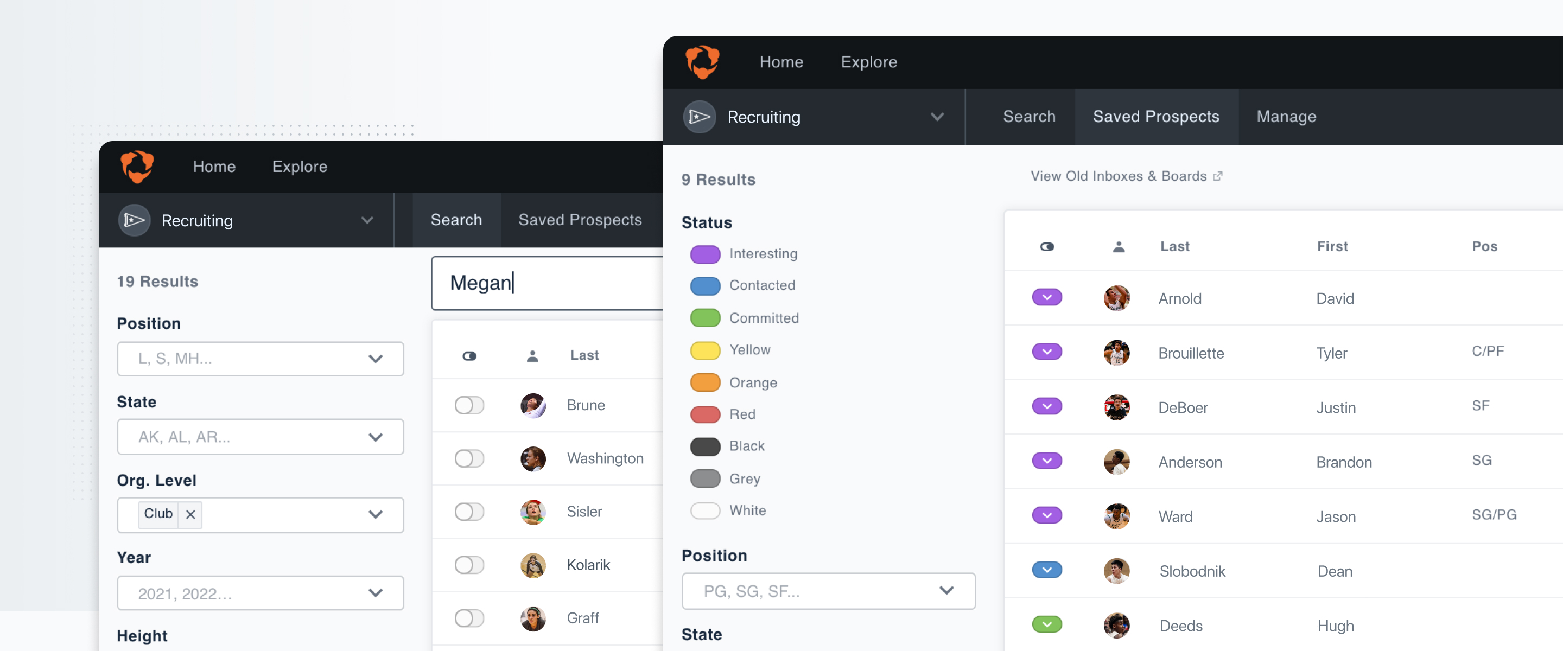Open the Search tab in the right window
This screenshot has width=1563, height=651.
(1028, 117)
